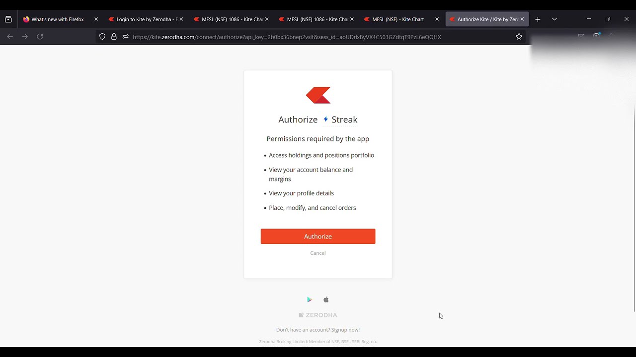
Task: Open the Apple App Store icon
Action: pos(326,299)
